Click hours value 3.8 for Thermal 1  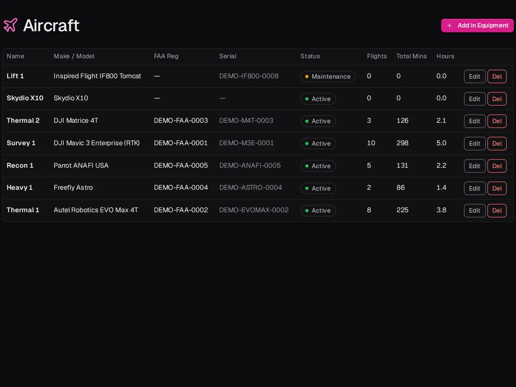pos(442,210)
